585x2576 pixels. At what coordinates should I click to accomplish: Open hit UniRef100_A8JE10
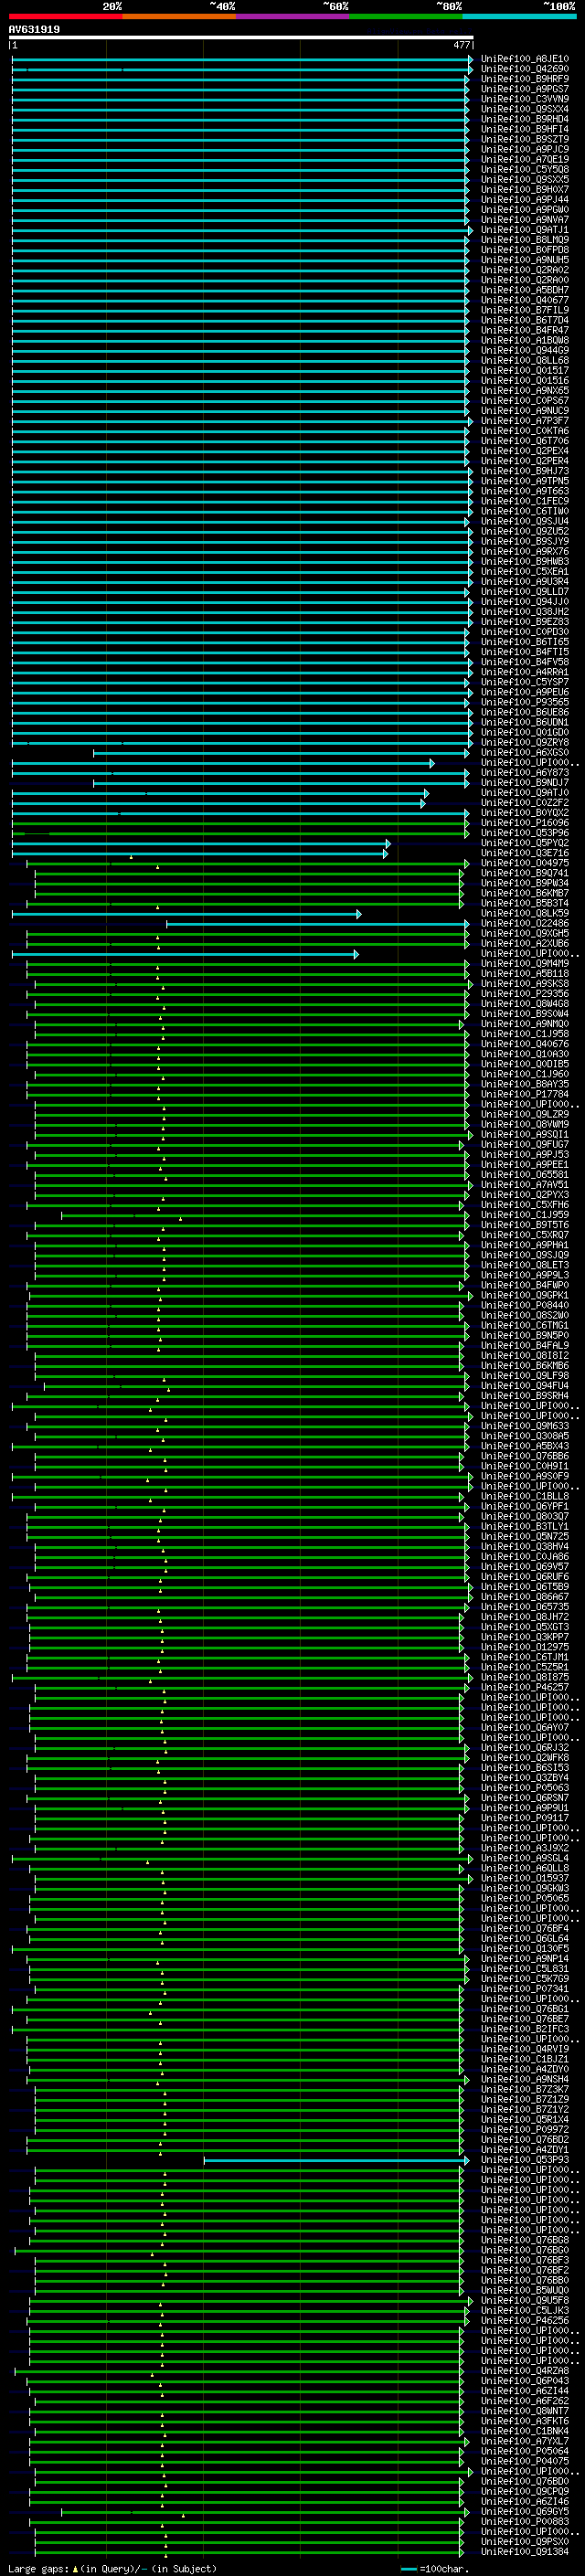click(x=525, y=59)
